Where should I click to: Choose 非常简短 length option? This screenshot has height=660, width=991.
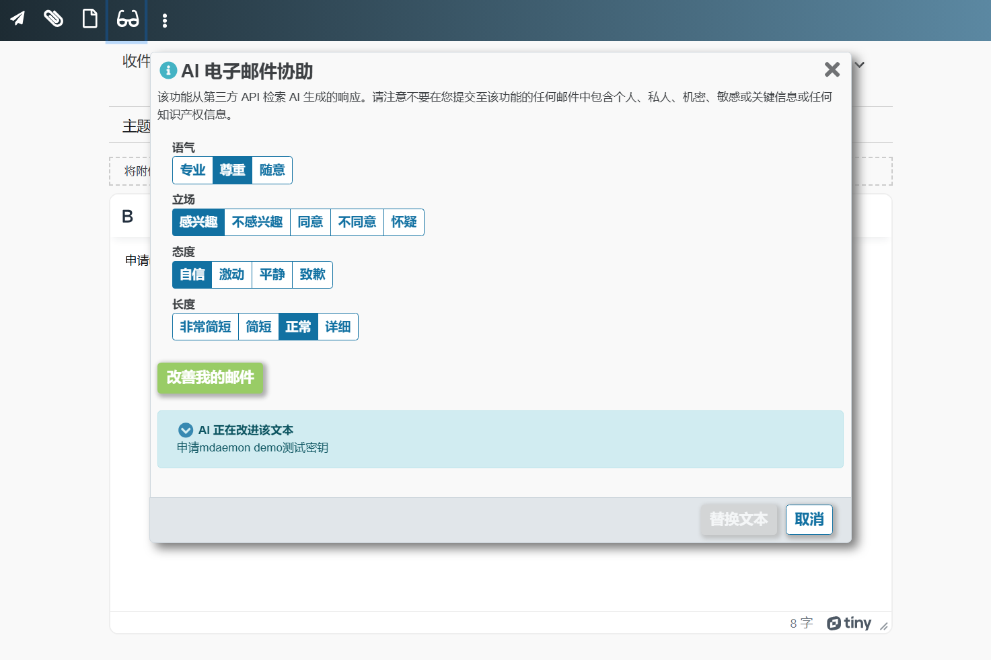point(206,327)
